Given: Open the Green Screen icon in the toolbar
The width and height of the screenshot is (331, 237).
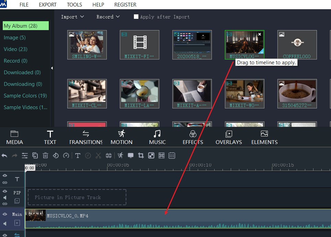Looking at the screenshot, I should click(151, 155).
